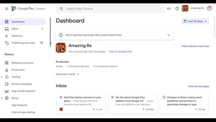Open Internal app sharing under Setup
Image resolution: width=216 pixels, height=122 pixels.
23,112
